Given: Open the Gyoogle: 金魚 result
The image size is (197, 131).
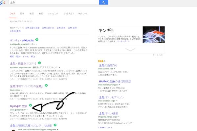Looking at the screenshot, I should click(18, 106).
